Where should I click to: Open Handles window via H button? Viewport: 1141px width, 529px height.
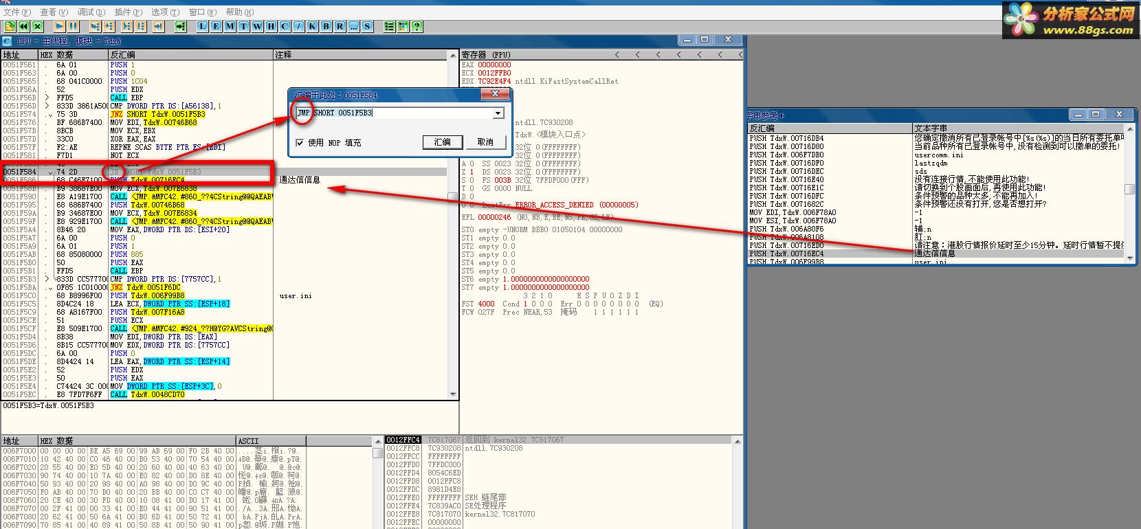[272, 26]
